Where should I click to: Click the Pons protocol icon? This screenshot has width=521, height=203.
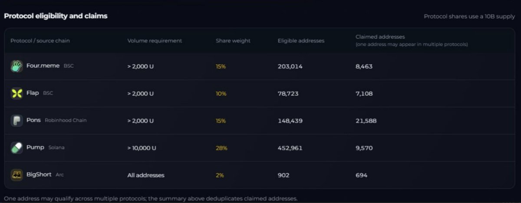[16, 121]
